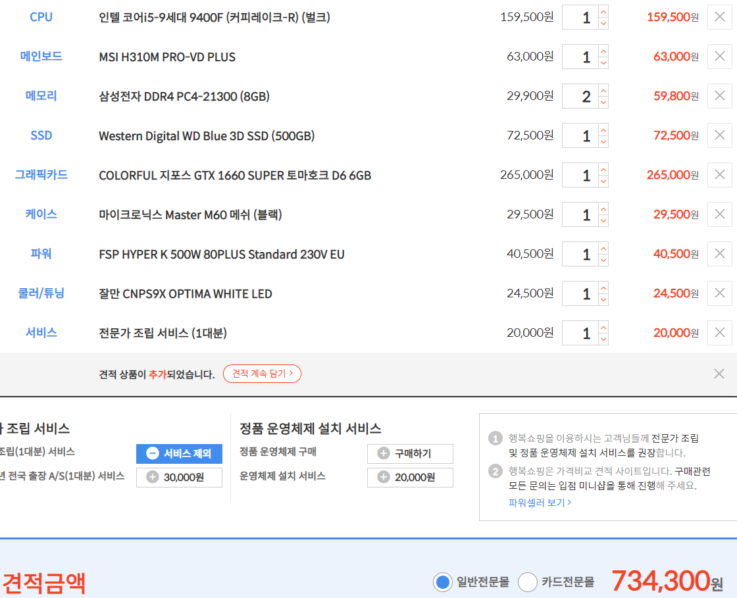Open the CPU category link
Viewport: 737px width, 598px height.
[41, 17]
